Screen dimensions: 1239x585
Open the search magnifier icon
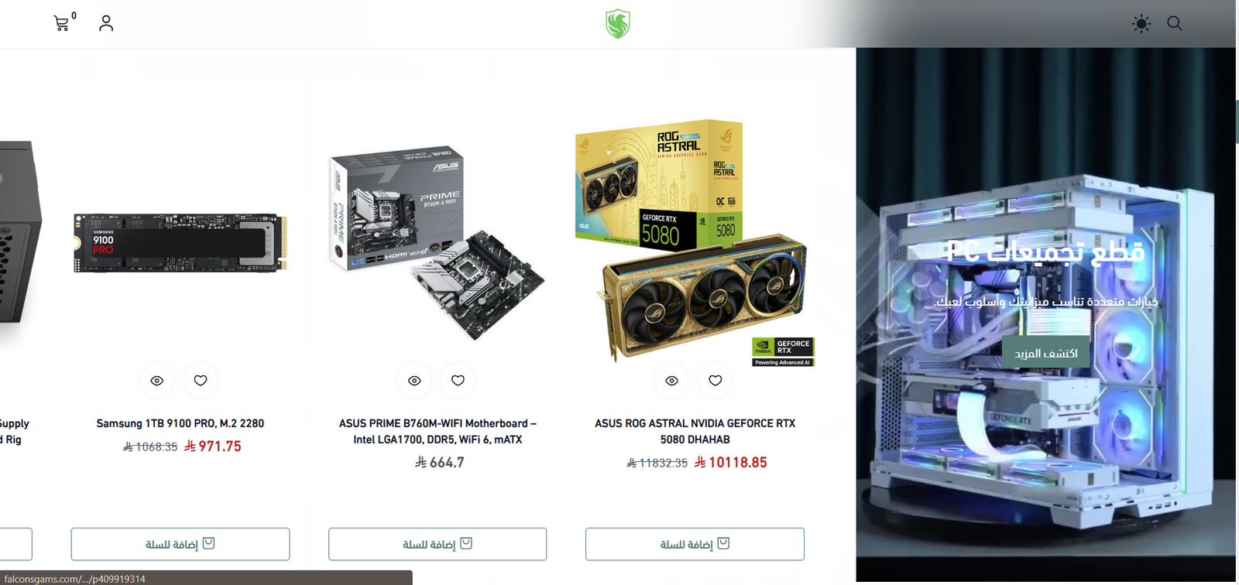(1175, 23)
